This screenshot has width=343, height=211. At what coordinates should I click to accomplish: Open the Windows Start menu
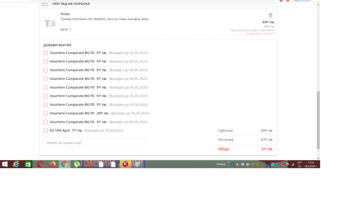coord(5,164)
